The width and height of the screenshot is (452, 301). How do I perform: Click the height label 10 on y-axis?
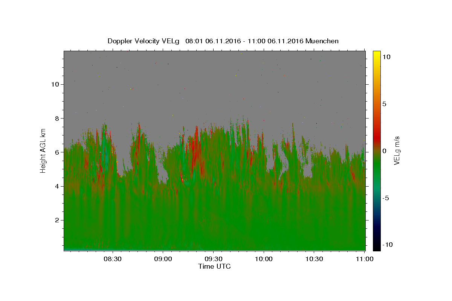point(55,84)
